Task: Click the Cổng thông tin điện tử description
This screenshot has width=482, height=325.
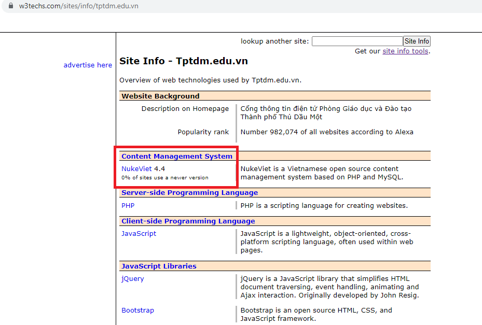Action: pyautogui.click(x=326, y=112)
